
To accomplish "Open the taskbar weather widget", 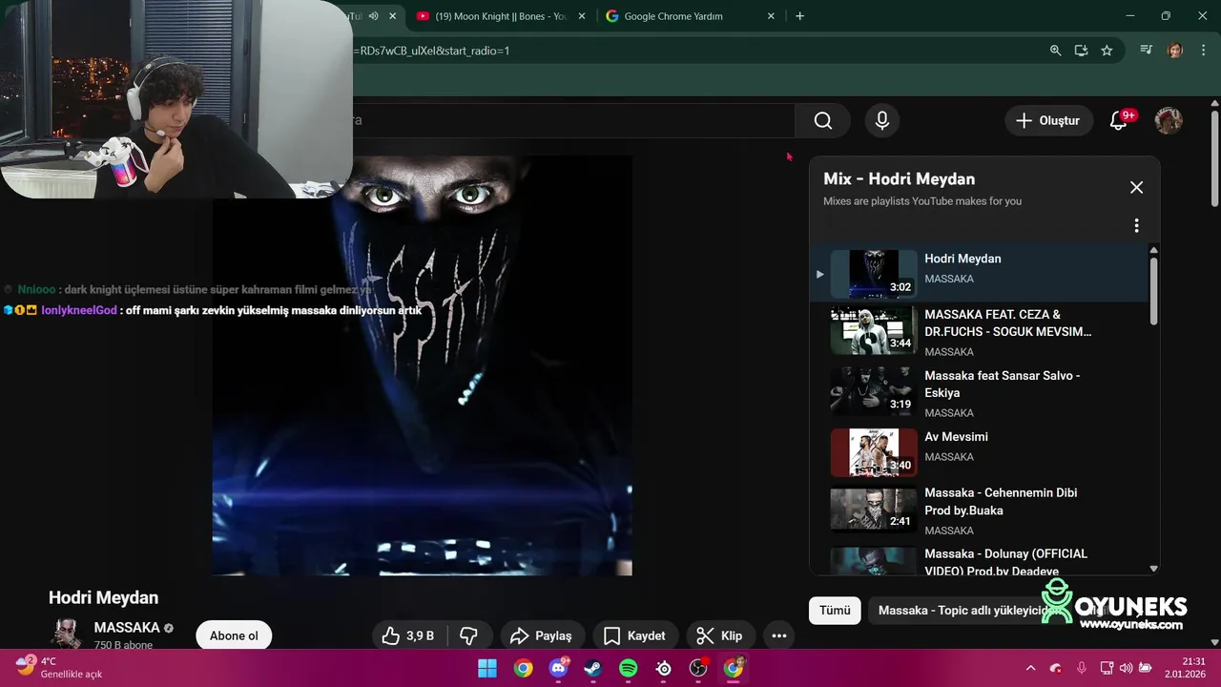I will [59, 667].
